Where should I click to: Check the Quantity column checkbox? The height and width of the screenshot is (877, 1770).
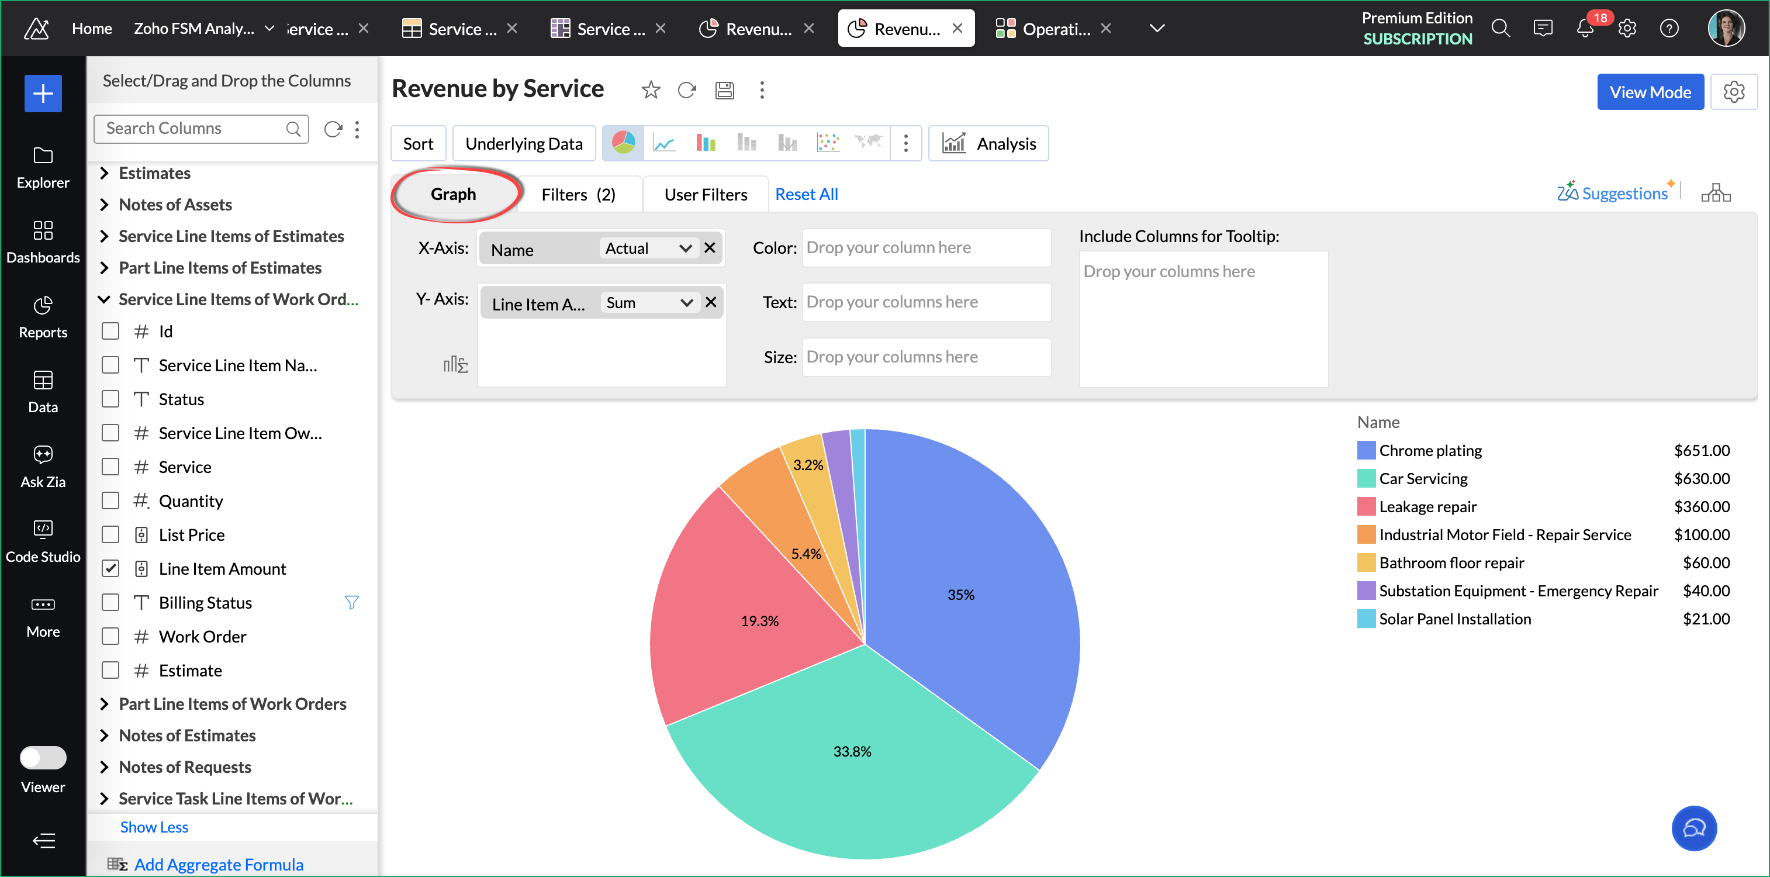pyautogui.click(x=110, y=500)
